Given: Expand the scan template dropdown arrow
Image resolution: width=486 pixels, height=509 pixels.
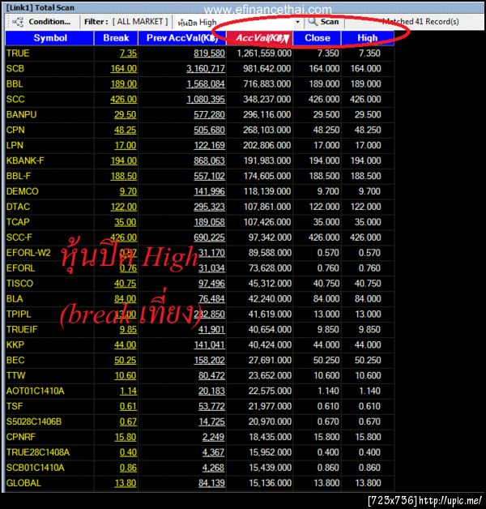Looking at the screenshot, I should (297, 22).
